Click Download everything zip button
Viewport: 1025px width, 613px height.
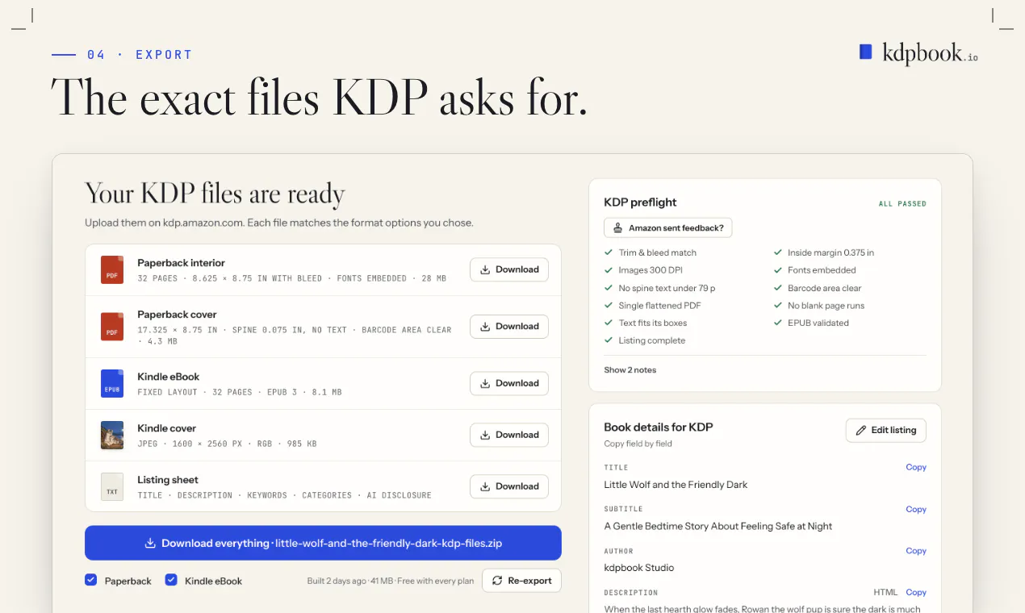[323, 543]
